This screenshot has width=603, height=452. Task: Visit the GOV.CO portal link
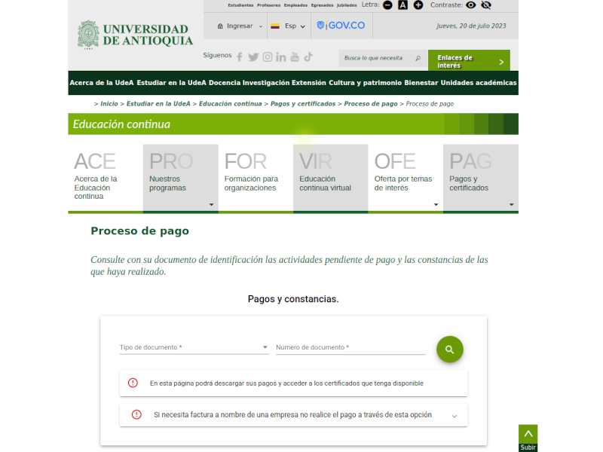pyautogui.click(x=341, y=26)
